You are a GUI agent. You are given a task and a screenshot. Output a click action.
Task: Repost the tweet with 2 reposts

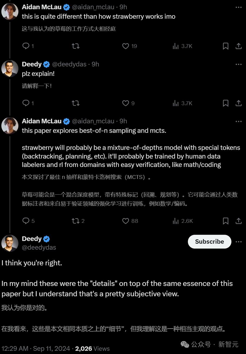76,221
